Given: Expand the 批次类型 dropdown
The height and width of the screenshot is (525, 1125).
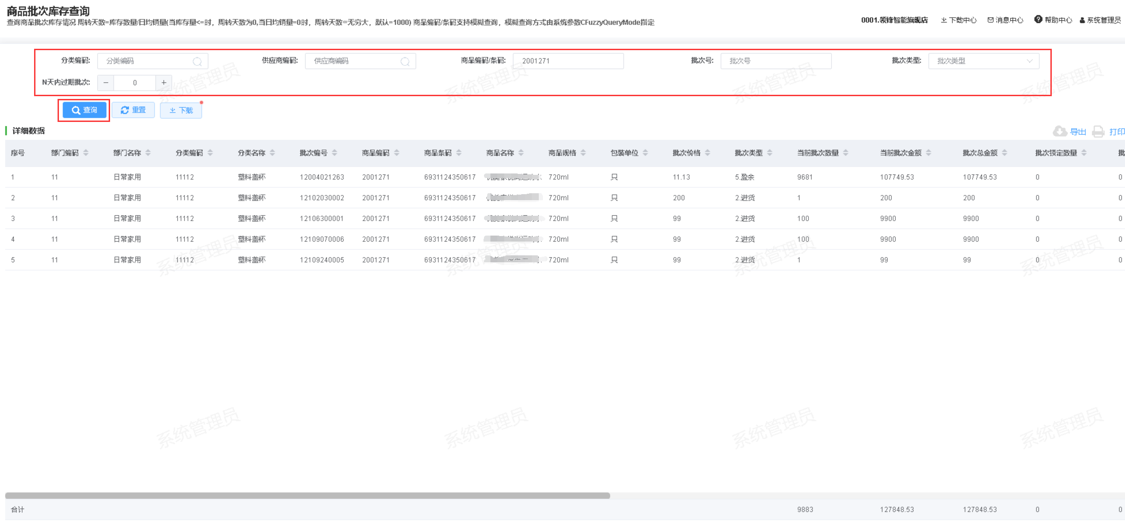Looking at the screenshot, I should pos(983,61).
